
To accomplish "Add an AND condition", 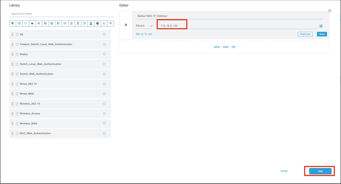I will pos(226,47).
